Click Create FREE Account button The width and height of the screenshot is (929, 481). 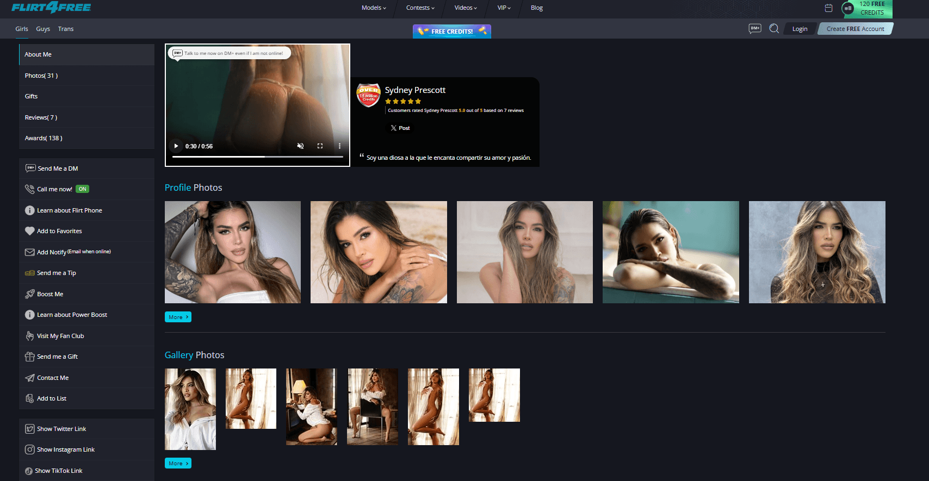pyautogui.click(x=855, y=29)
